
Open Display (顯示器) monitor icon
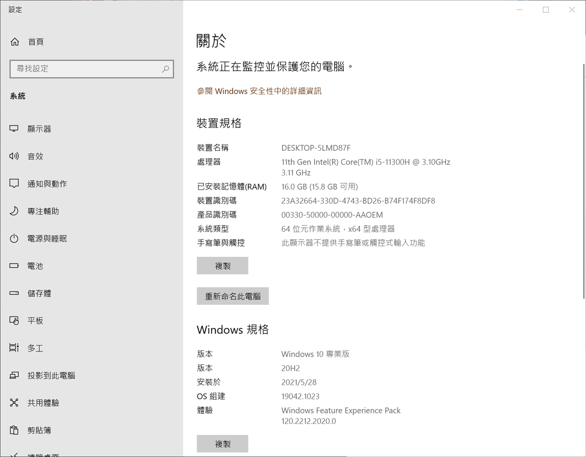(14, 129)
